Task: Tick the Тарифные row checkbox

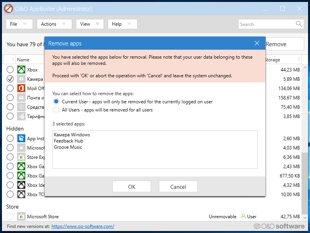Action: 10,116
